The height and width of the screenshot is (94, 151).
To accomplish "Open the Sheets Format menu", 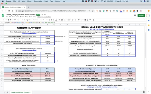I will [x=22, y=17].
